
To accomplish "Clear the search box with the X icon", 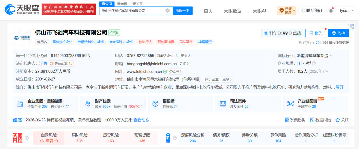I will coord(168,11).
